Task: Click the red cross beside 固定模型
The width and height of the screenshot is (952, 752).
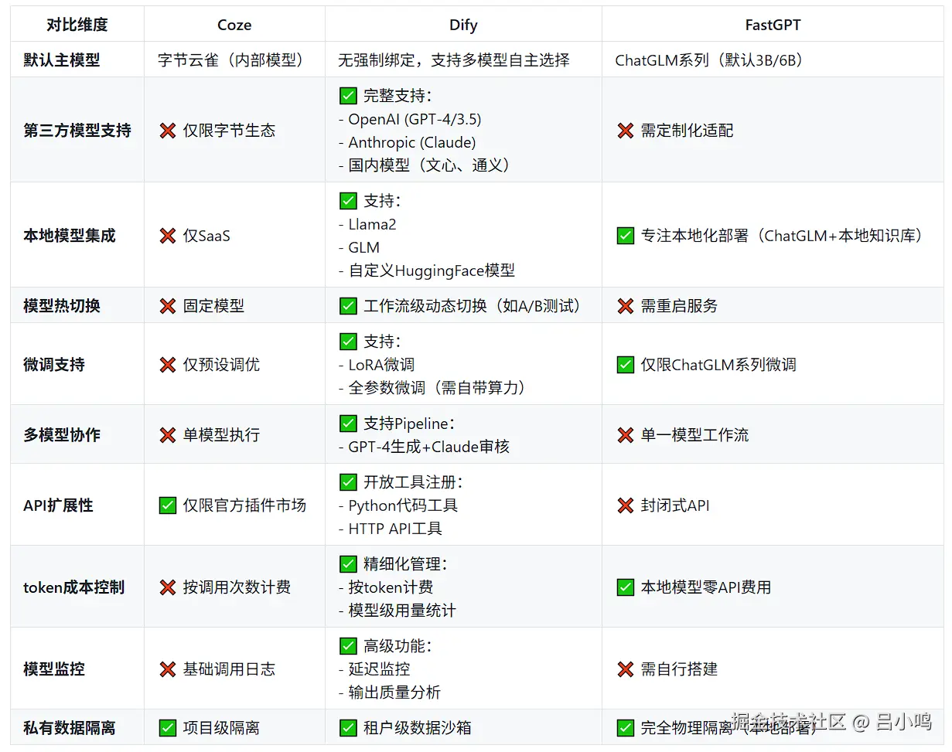Action: pyautogui.click(x=167, y=306)
